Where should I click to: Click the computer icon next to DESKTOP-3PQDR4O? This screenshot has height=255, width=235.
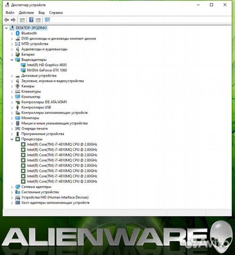12,28
